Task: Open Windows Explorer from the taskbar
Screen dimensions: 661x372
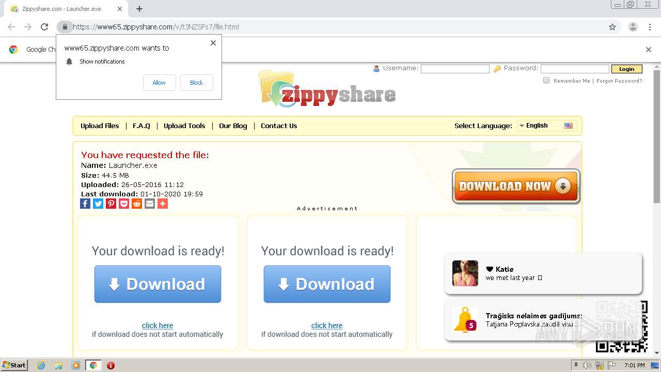Action: [x=58, y=365]
